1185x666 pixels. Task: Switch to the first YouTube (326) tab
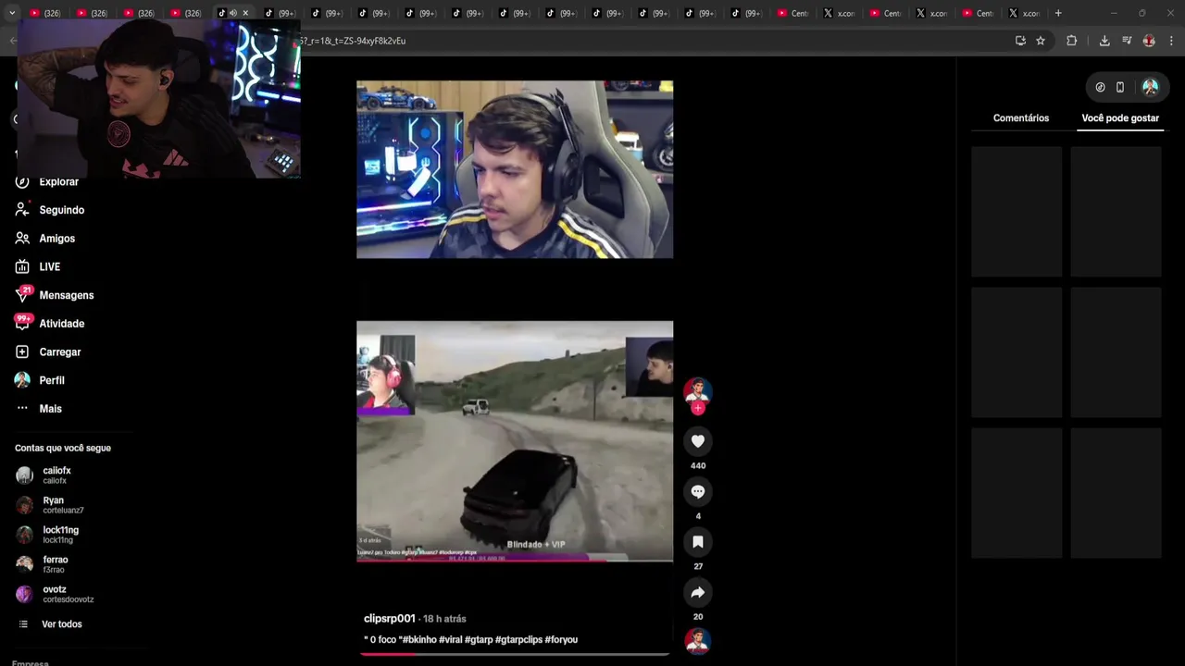click(x=45, y=13)
